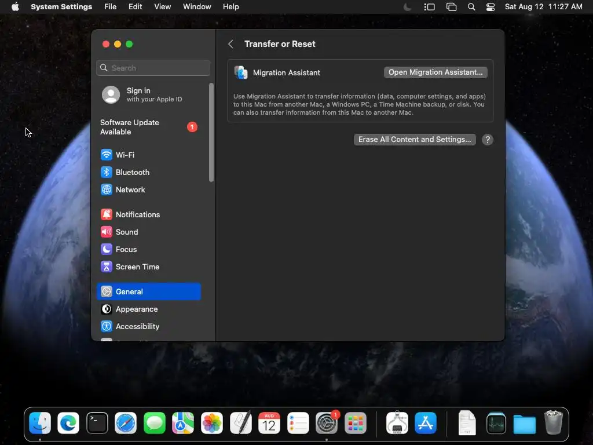This screenshot has width=593, height=445.
Task: Open Spotlight search in menu bar
Action: 471,7
